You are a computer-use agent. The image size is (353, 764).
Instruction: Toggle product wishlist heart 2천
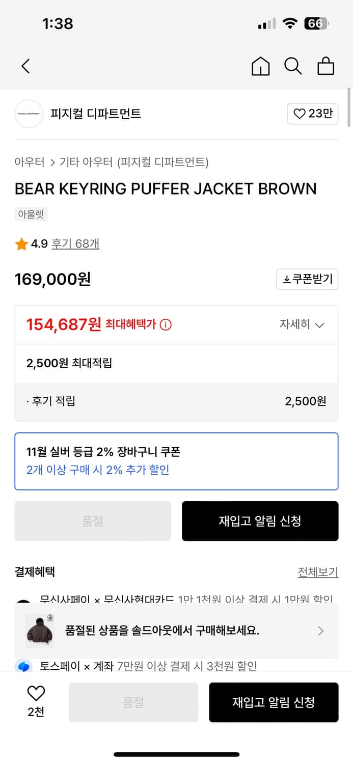pos(36,694)
